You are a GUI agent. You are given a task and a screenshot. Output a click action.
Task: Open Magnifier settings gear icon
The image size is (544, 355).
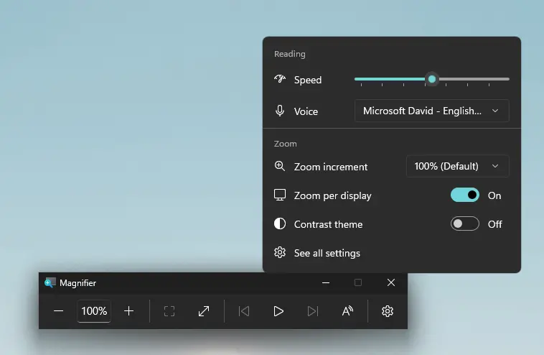(387, 311)
